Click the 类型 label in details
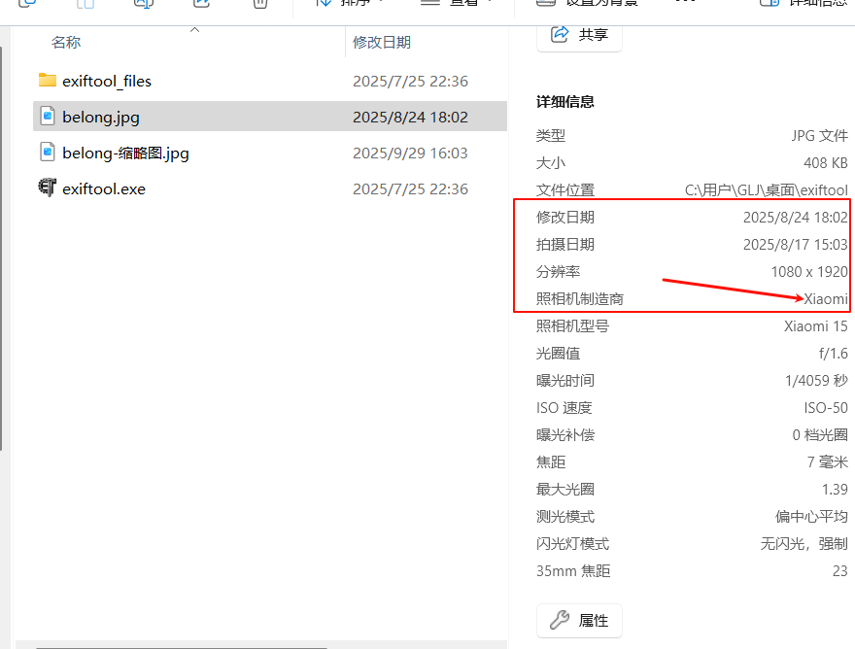This screenshot has height=649, width=855. click(550, 136)
